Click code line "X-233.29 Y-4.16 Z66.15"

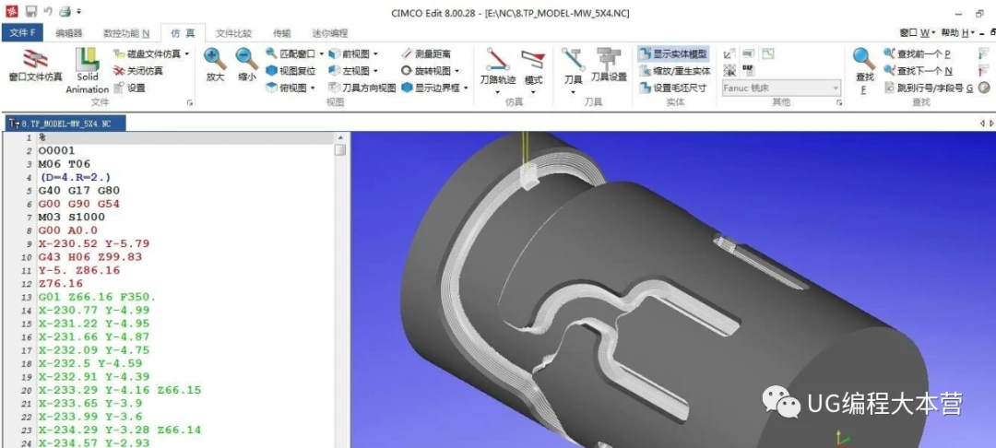[x=119, y=390]
